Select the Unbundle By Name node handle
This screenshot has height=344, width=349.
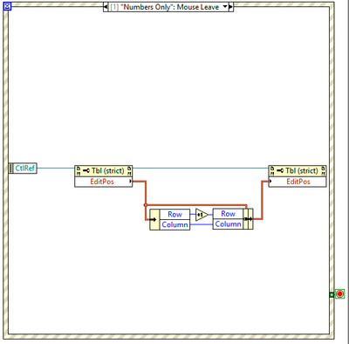click(x=154, y=219)
